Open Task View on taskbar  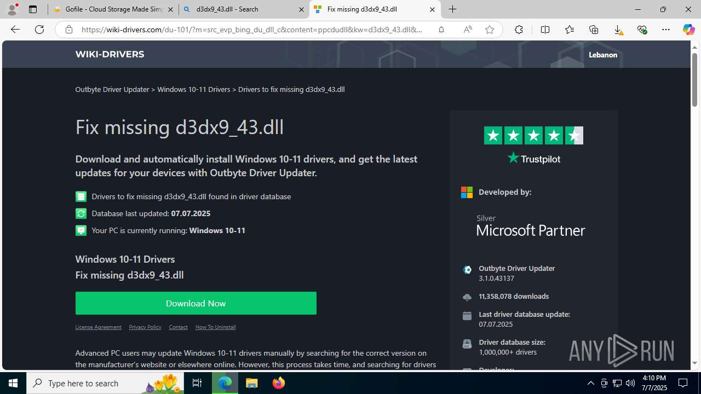click(197, 383)
